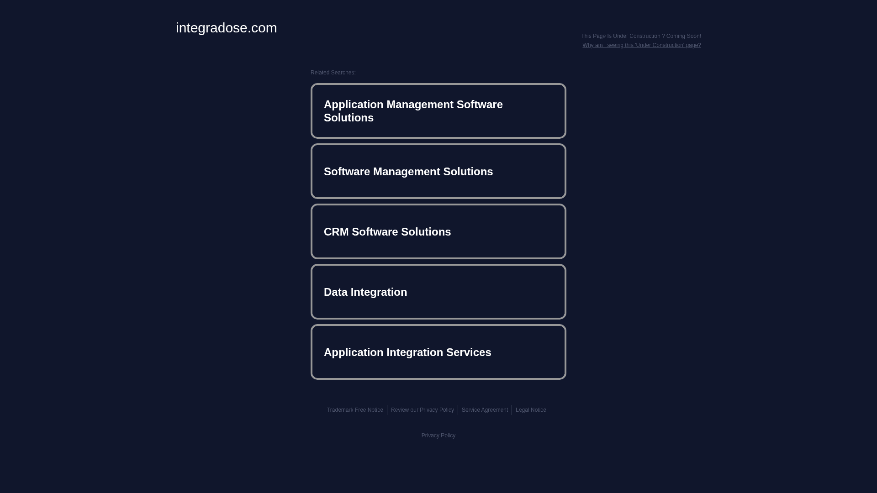Select the Software Management Solutions box

438,171
